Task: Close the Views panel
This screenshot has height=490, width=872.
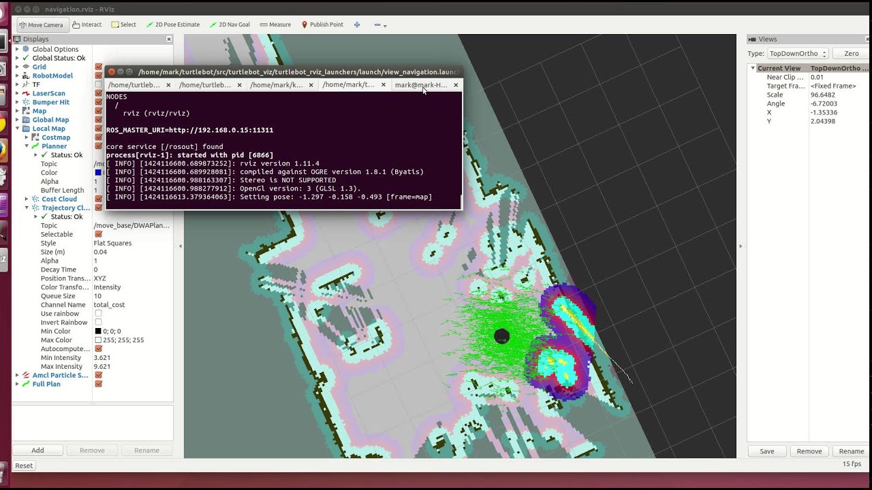Action: 866,39
